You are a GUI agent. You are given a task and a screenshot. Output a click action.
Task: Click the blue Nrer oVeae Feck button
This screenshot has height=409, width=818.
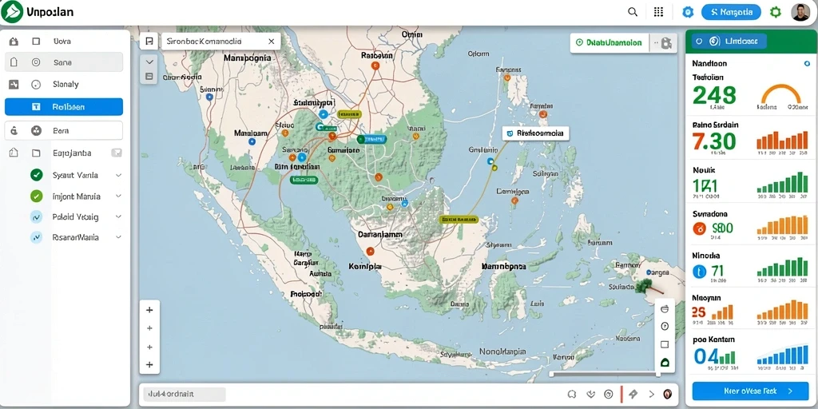click(751, 391)
